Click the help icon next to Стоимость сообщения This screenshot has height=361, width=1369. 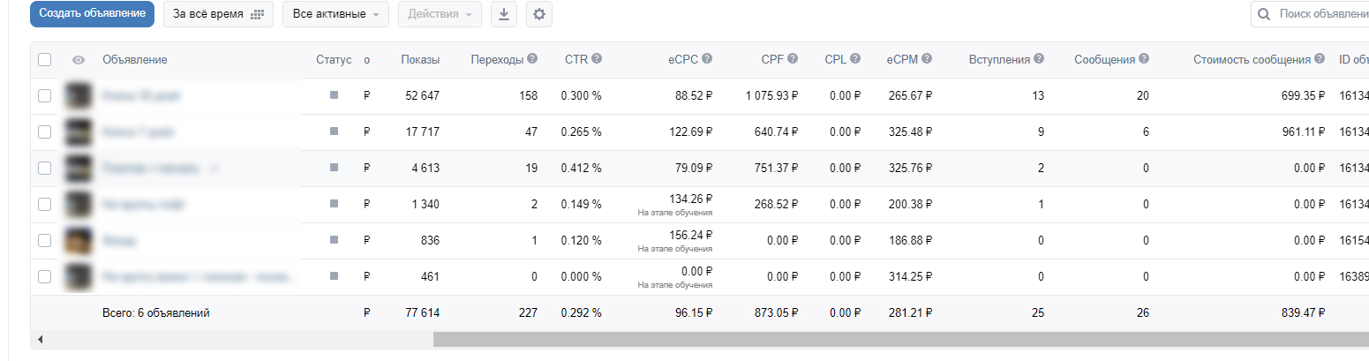pyautogui.click(x=1319, y=59)
